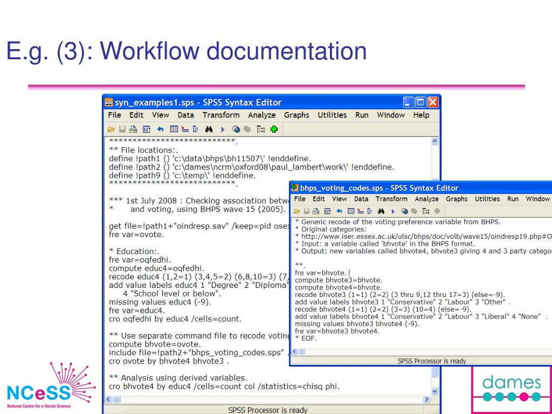The height and width of the screenshot is (414, 552).
Task: Open Data menu in syn_examples1 window
Action: click(186, 115)
